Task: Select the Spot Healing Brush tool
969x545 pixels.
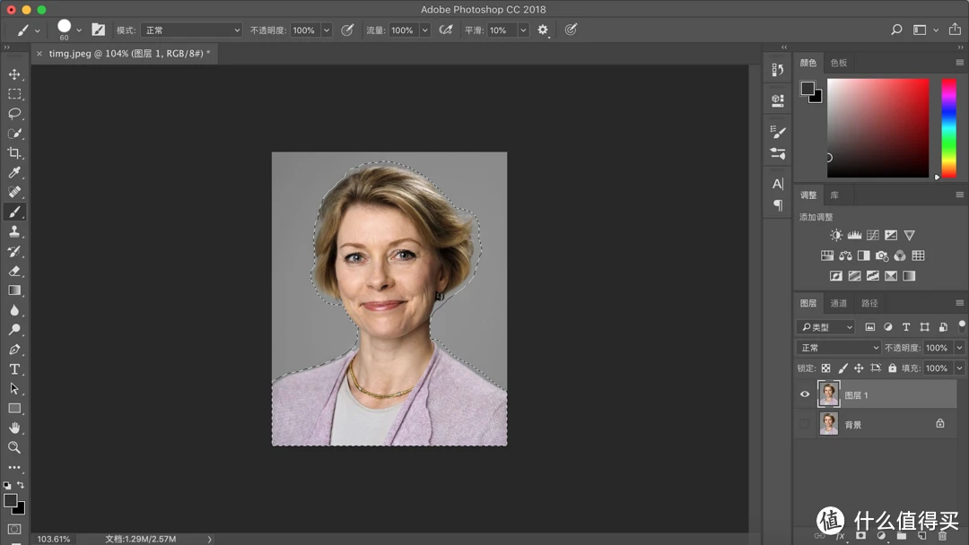Action: [14, 192]
